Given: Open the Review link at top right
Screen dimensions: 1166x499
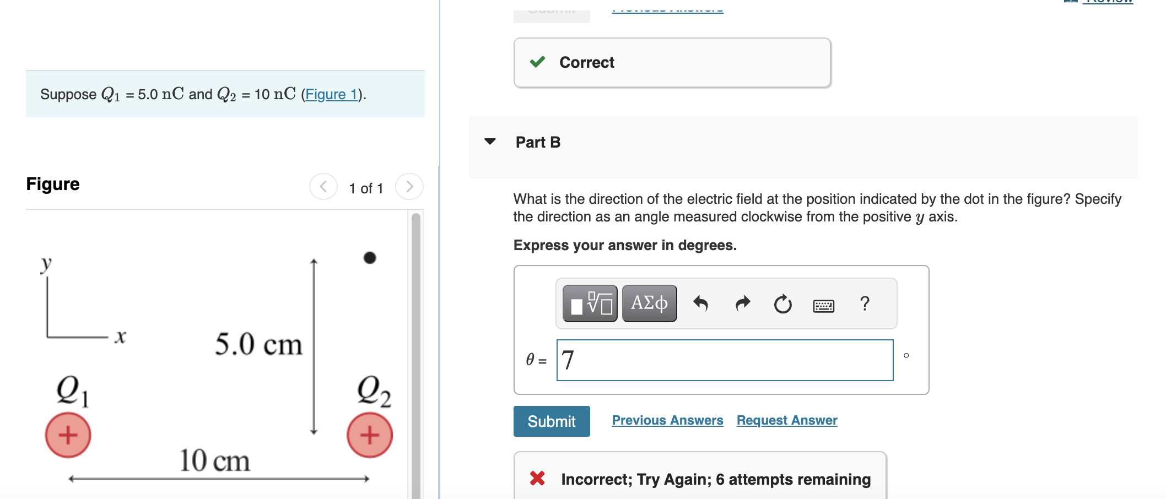Looking at the screenshot, I should pos(1108,3).
